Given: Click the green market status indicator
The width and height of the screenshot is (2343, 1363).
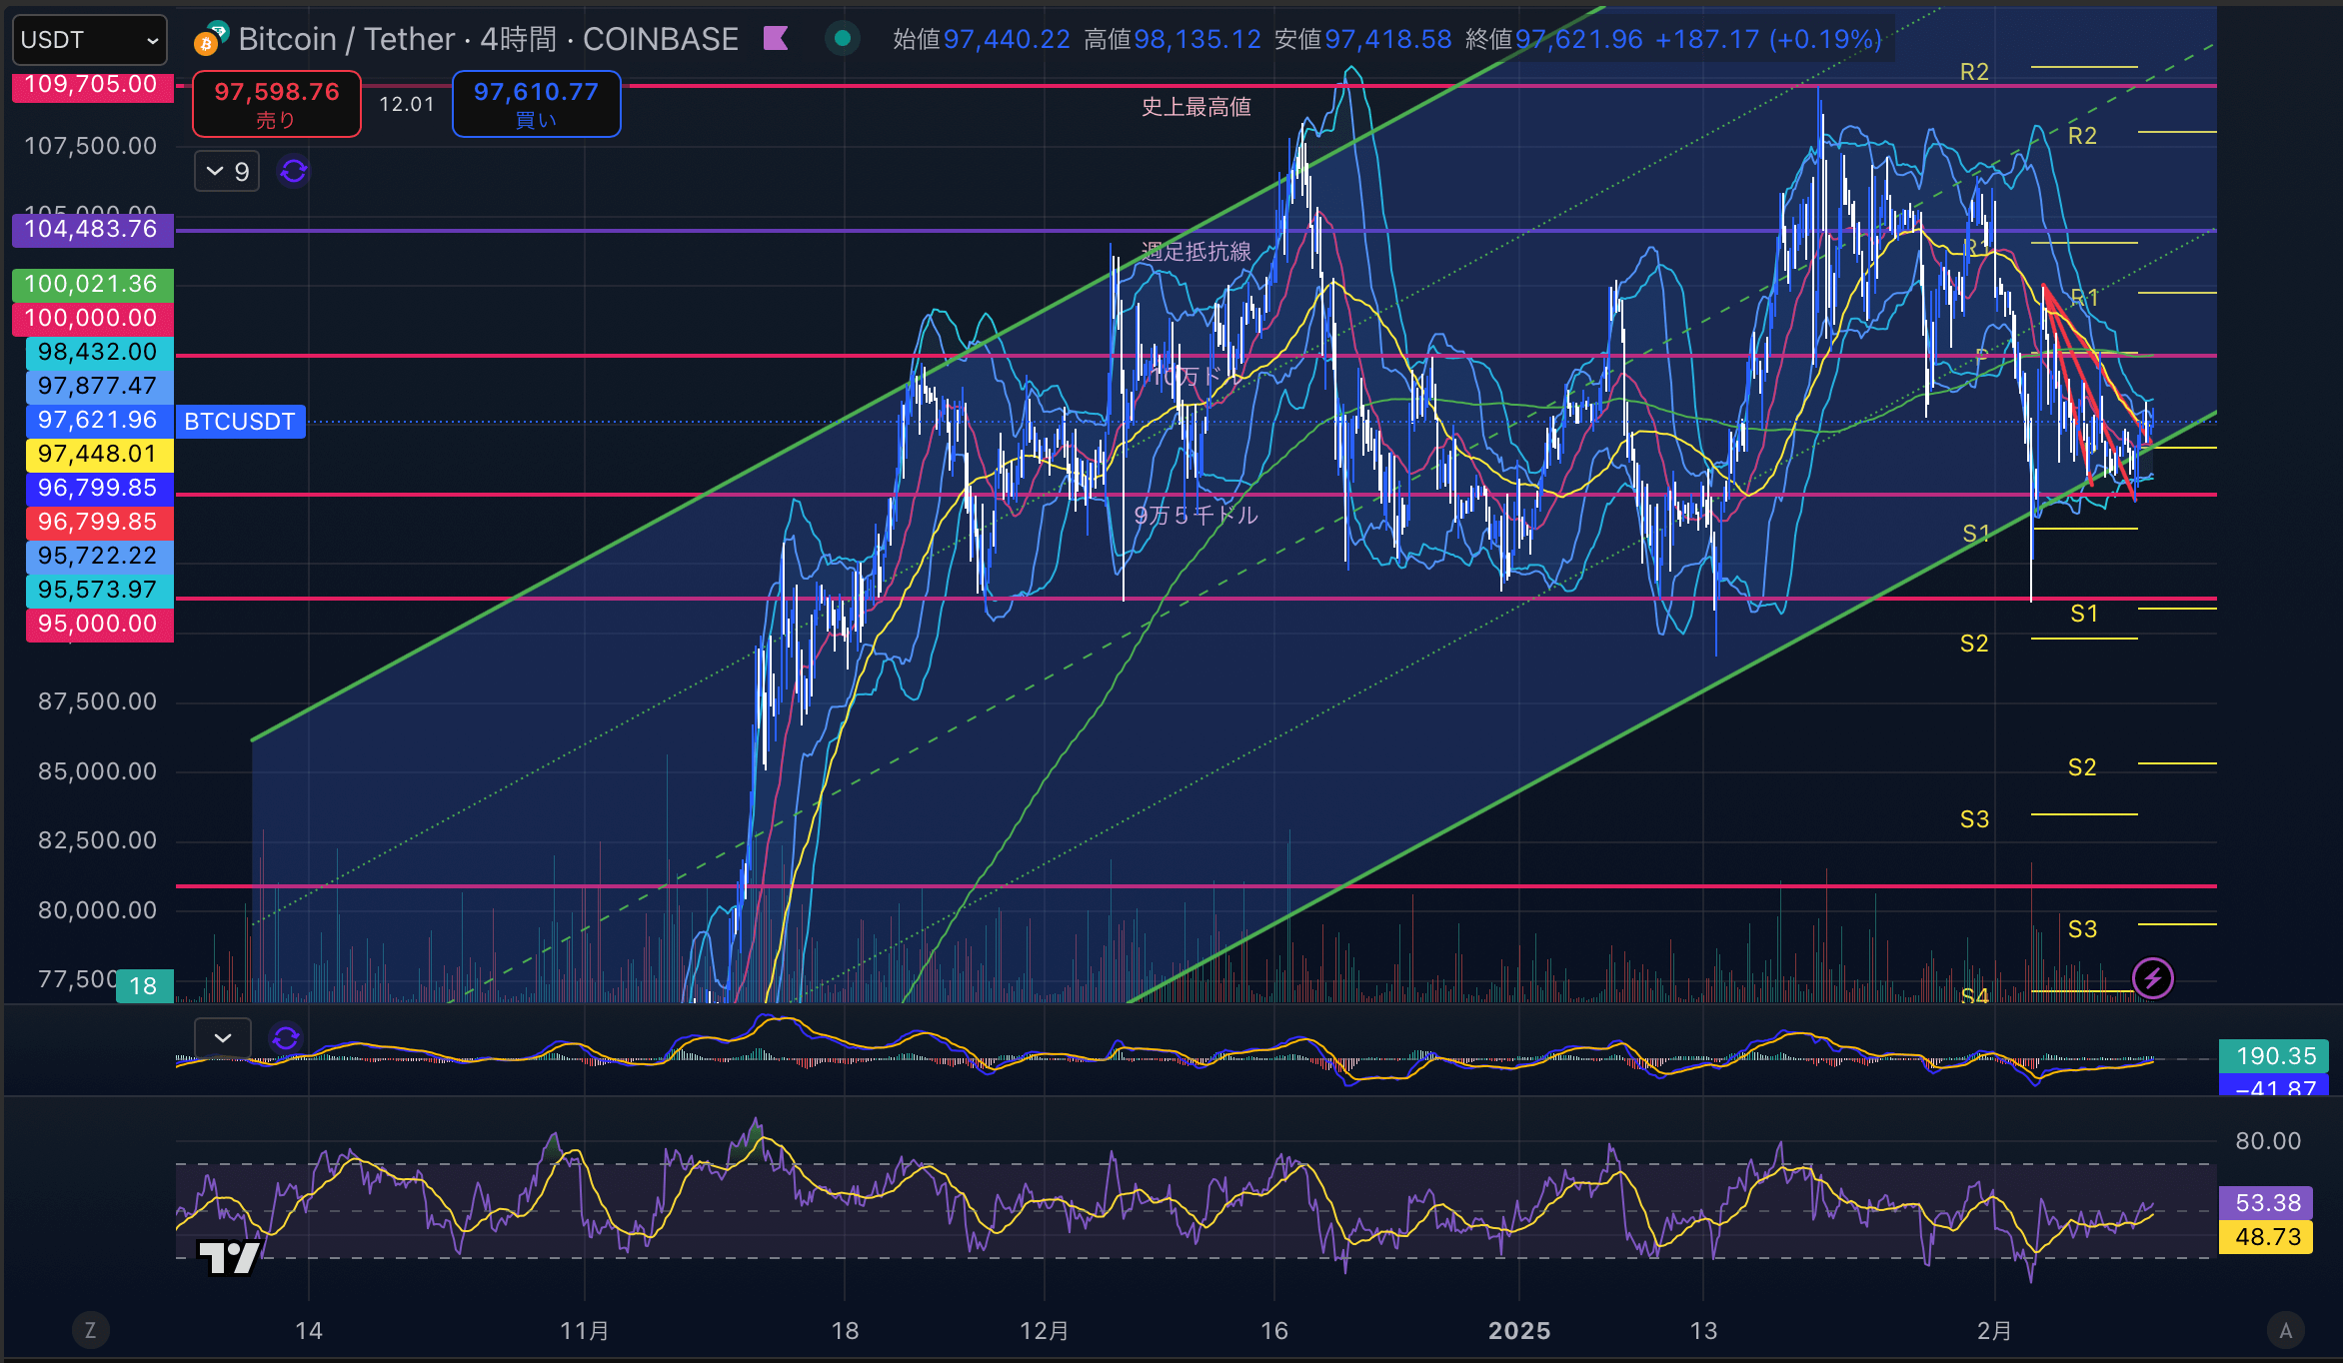Looking at the screenshot, I should (843, 39).
